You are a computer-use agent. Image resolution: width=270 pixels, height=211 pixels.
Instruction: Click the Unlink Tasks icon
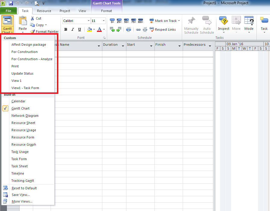(x=145, y=29)
